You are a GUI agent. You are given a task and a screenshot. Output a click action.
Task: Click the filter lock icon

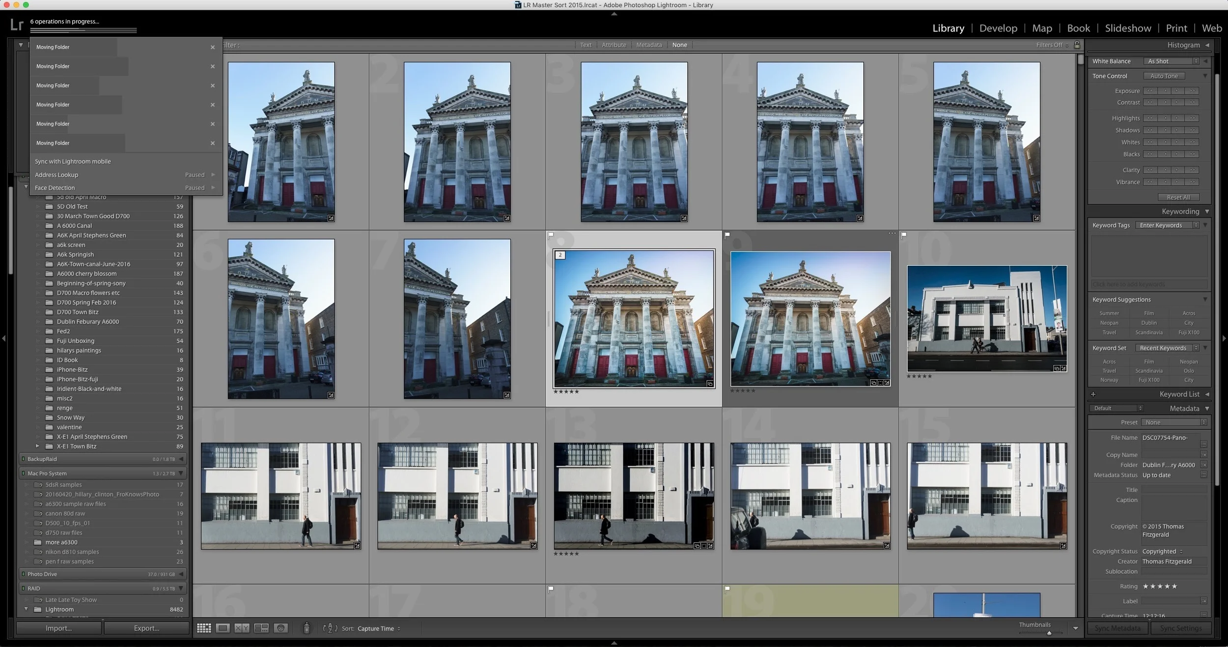click(x=1077, y=45)
